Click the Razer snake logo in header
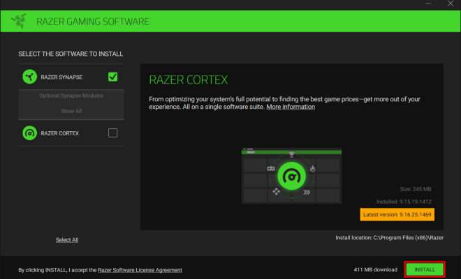 point(19,21)
